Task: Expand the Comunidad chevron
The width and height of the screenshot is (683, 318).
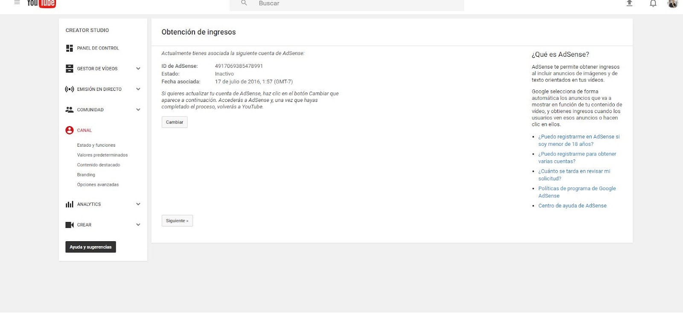Action: click(138, 110)
